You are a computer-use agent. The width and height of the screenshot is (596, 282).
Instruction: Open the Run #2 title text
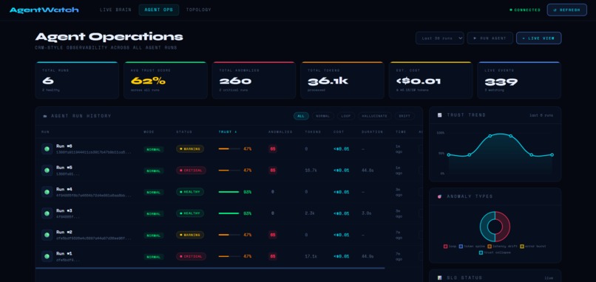(64, 232)
